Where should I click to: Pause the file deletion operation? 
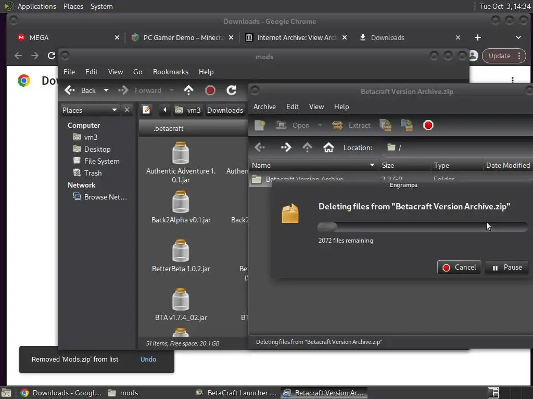507,268
